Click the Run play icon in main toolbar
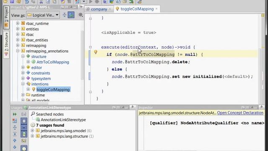The image size is (268, 151). (91, 2)
